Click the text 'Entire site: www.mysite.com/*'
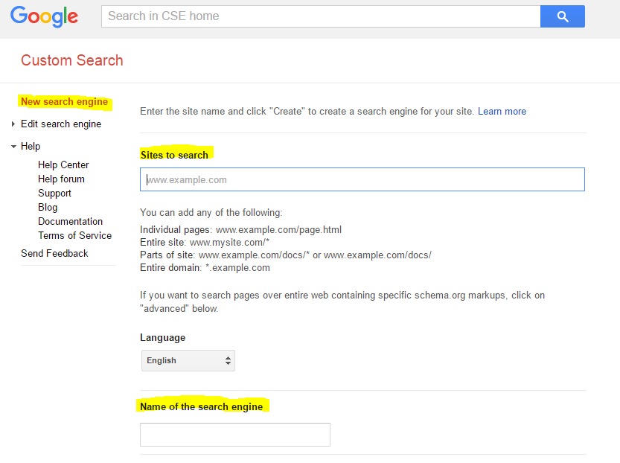This screenshot has height=463, width=620. pos(205,243)
